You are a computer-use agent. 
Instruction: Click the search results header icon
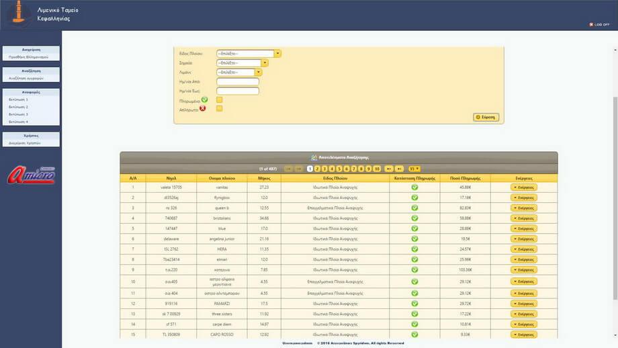pyautogui.click(x=314, y=157)
